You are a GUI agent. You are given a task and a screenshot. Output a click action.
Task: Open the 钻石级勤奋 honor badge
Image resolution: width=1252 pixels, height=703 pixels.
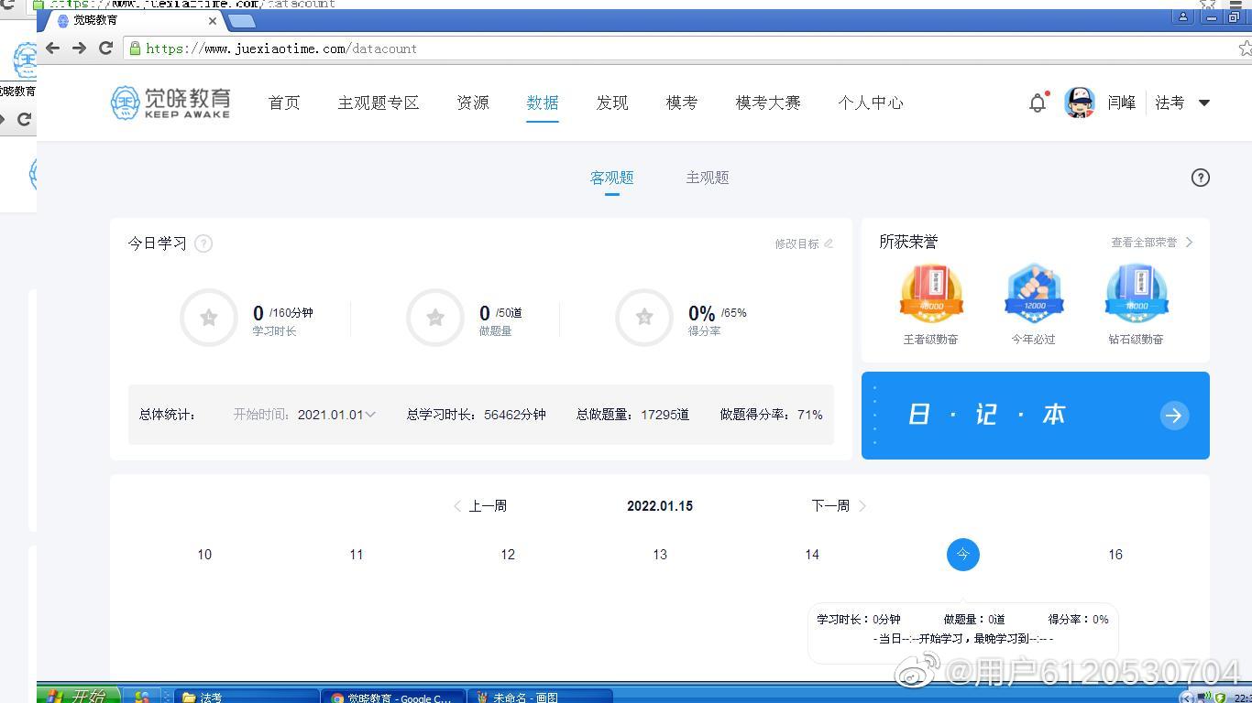coord(1137,295)
